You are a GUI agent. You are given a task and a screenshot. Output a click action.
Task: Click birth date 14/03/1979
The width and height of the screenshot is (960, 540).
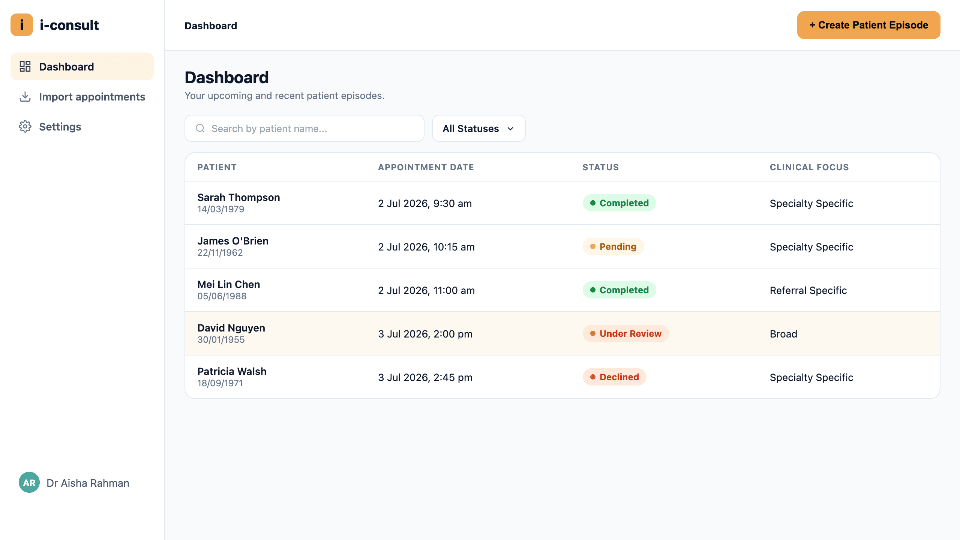click(221, 209)
